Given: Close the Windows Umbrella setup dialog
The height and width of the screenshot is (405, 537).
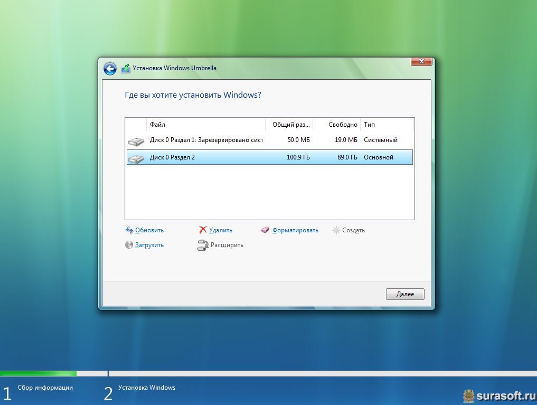Looking at the screenshot, I should coord(421,61).
